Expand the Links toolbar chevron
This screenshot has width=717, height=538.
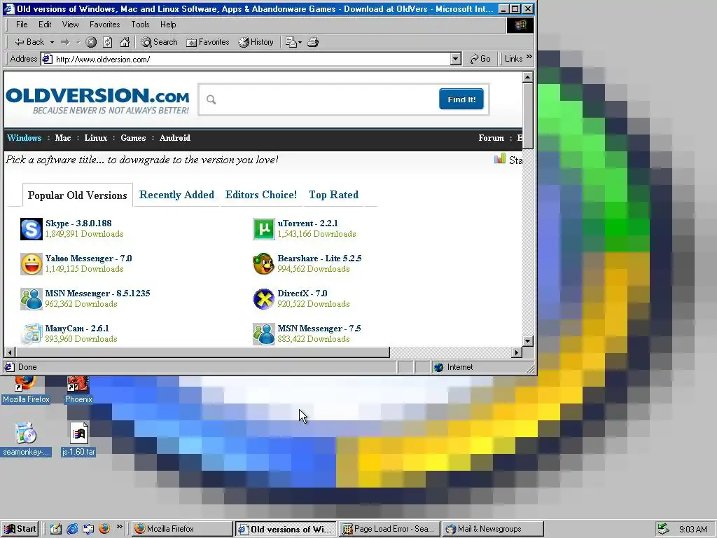coord(529,57)
